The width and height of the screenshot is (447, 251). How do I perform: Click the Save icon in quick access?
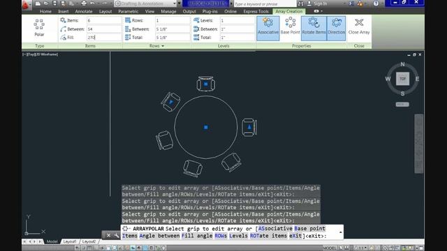[x=54, y=3]
